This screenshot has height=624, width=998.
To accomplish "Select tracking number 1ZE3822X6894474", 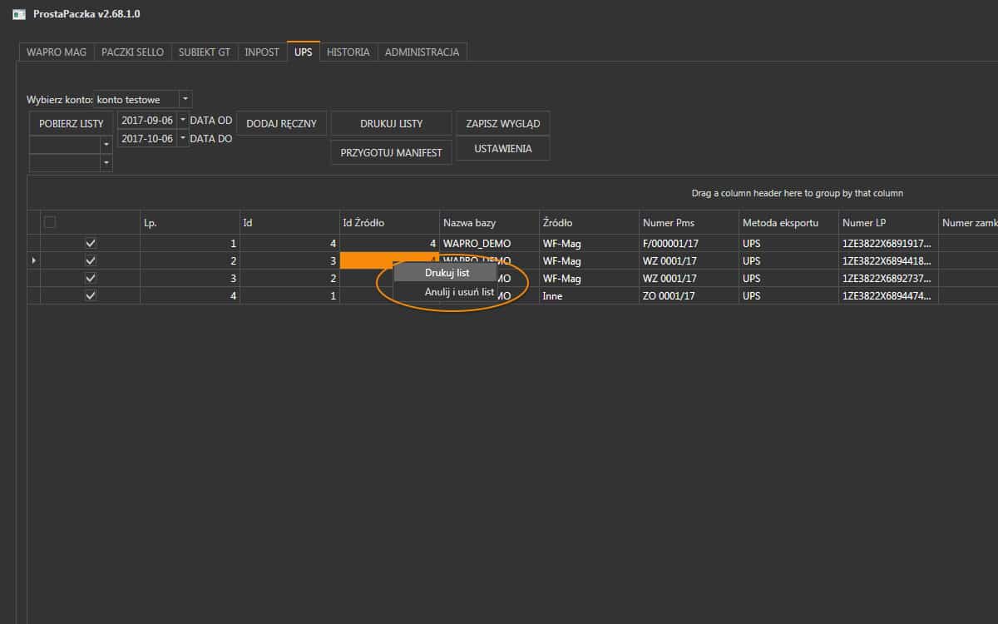I will (x=888, y=295).
